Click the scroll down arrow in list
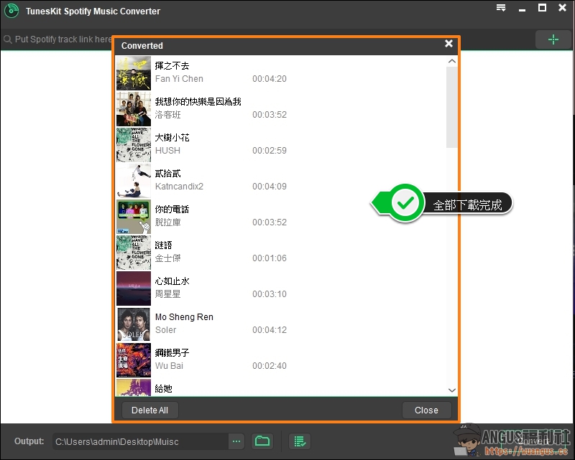575x460 pixels. pyautogui.click(x=452, y=390)
